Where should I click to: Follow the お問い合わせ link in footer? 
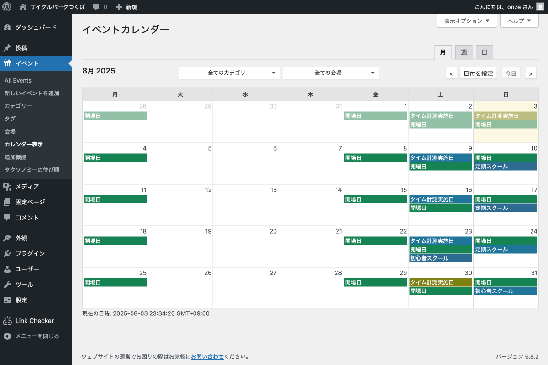207,356
